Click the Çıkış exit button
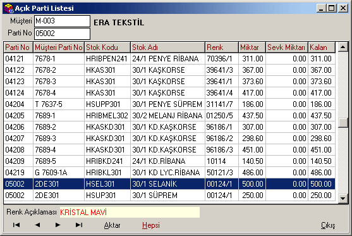The height and width of the screenshot is (236, 352). coord(328,225)
